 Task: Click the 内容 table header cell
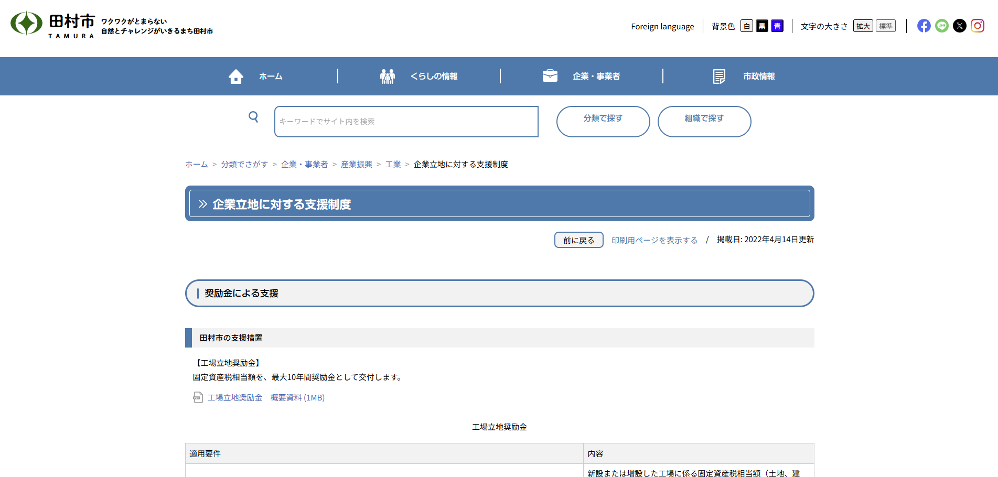pyautogui.click(x=699, y=454)
